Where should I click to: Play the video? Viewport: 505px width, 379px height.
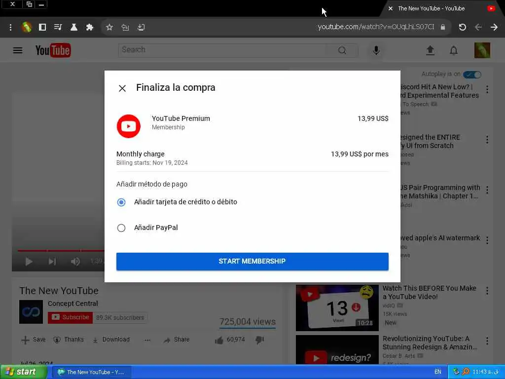coord(29,262)
